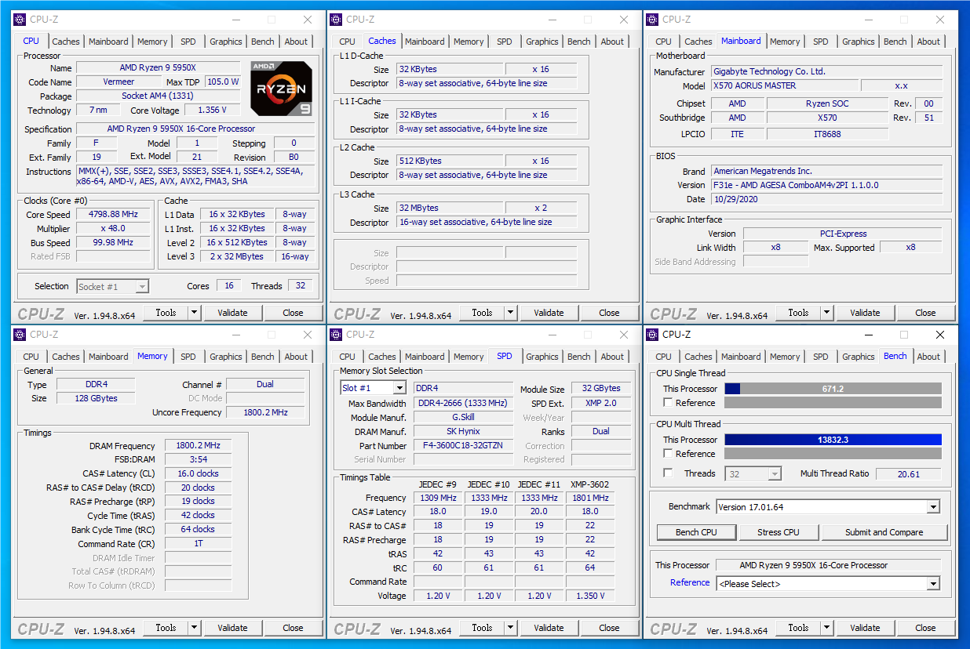Click the XMP-3602 timings column header
The width and height of the screenshot is (970, 649).
[589, 484]
